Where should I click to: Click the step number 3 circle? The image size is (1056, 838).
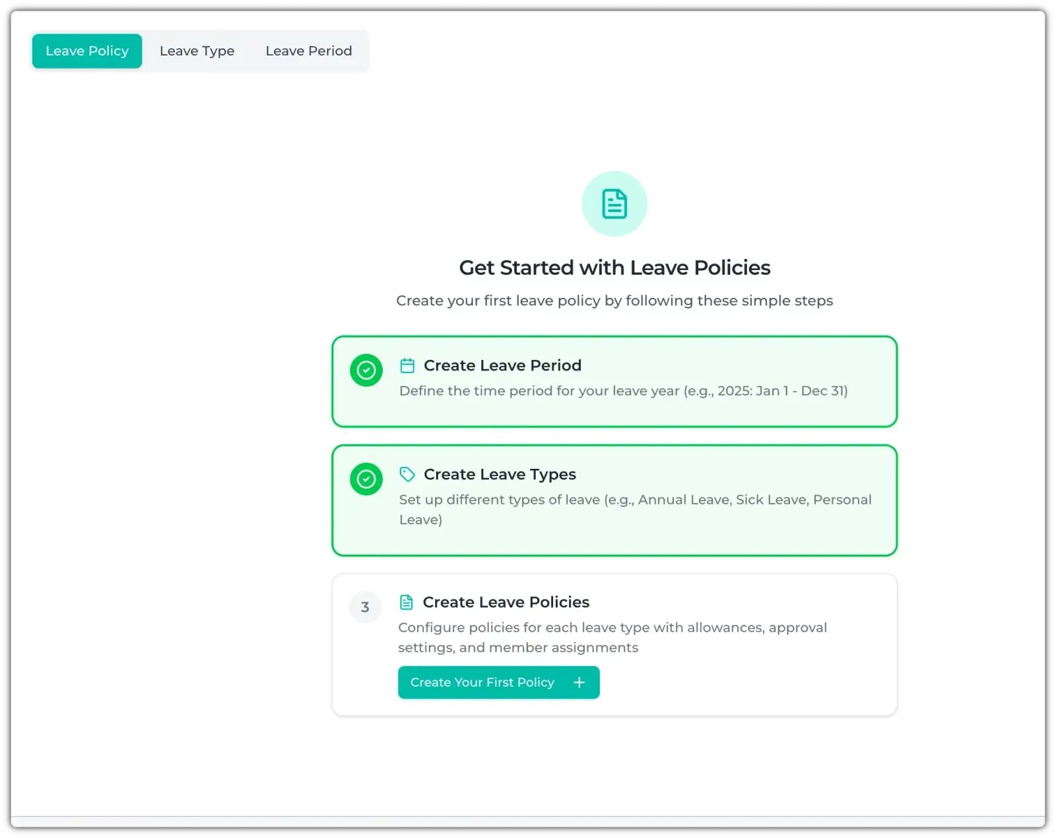click(365, 607)
